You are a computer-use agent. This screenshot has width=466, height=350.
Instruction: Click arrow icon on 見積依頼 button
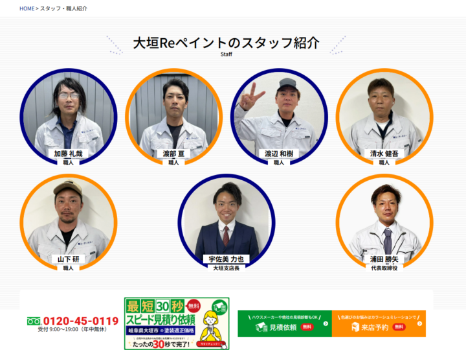pyautogui.click(x=326, y=323)
